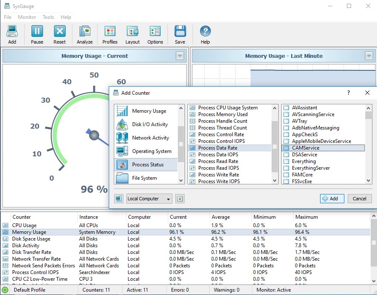Pause monitoring with the Pause icon

pyautogui.click(x=37, y=34)
